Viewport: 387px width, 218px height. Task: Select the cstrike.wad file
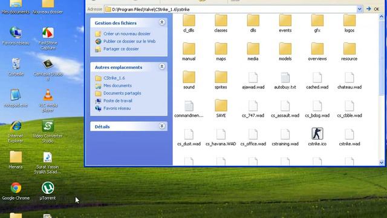(350, 137)
